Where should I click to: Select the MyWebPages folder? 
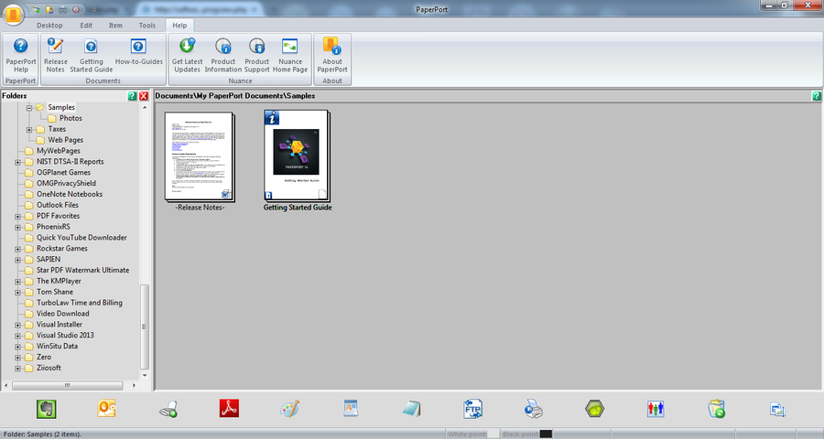pyautogui.click(x=59, y=151)
